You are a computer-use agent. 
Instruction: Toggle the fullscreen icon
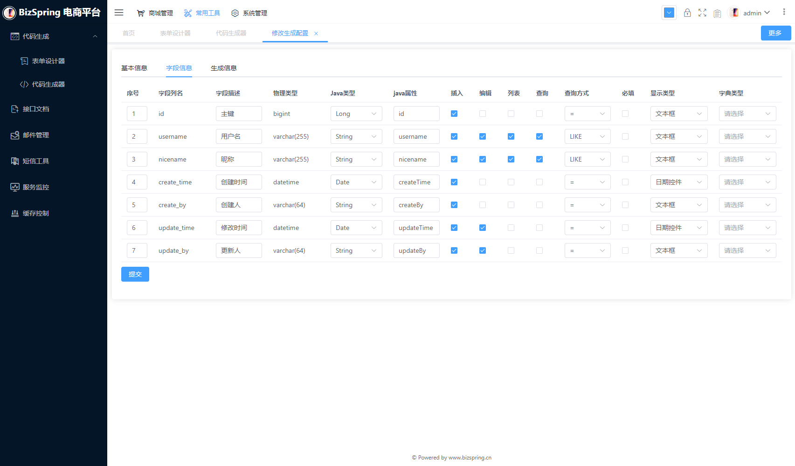[702, 13]
